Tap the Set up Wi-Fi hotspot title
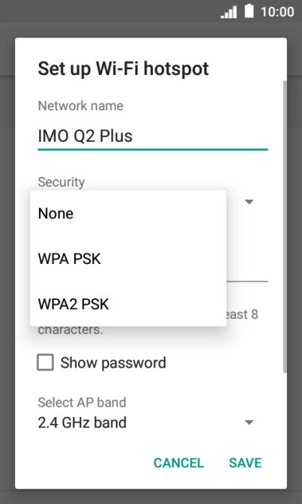 coord(124,69)
